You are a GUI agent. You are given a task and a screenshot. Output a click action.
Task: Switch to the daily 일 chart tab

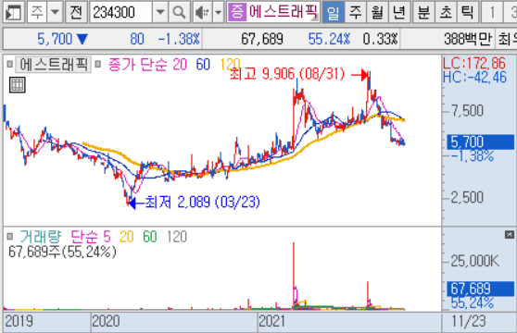tap(333, 13)
